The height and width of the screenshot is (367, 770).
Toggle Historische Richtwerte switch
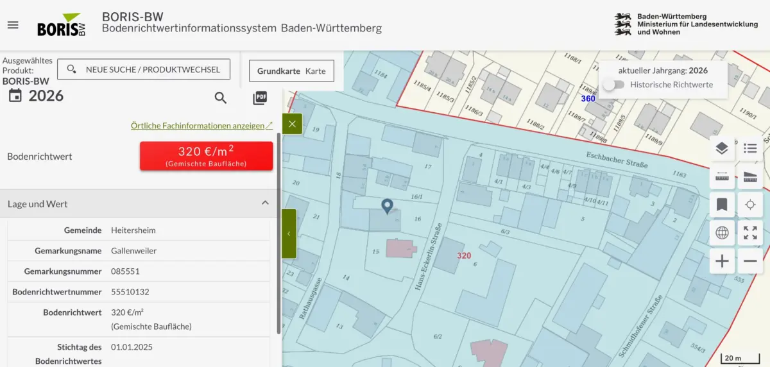tap(613, 85)
